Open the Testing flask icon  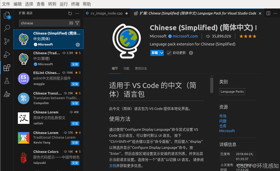pos(7,81)
